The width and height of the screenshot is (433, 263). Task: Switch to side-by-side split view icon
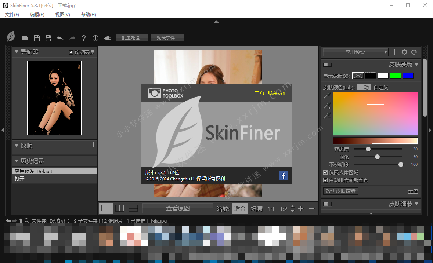pyautogui.click(x=119, y=208)
